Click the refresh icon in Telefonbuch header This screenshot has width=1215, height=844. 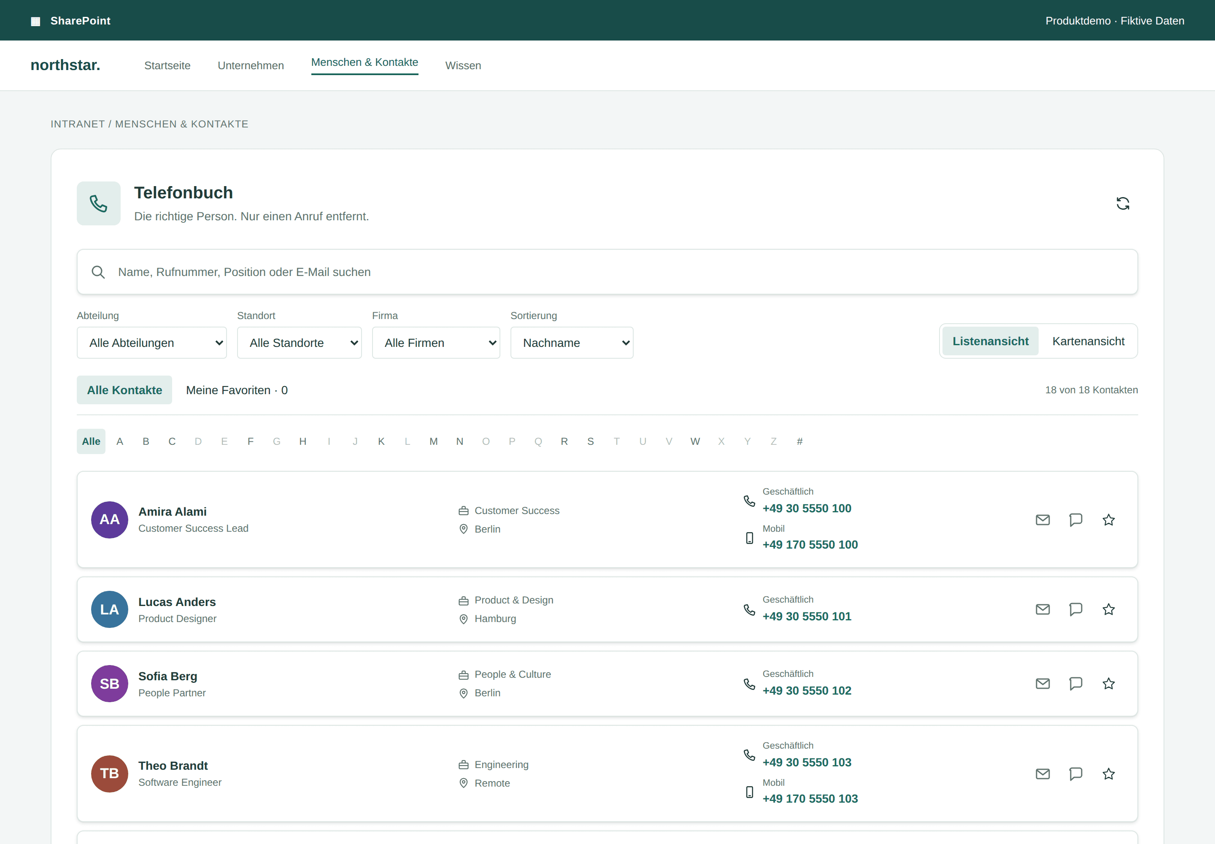pyautogui.click(x=1123, y=203)
